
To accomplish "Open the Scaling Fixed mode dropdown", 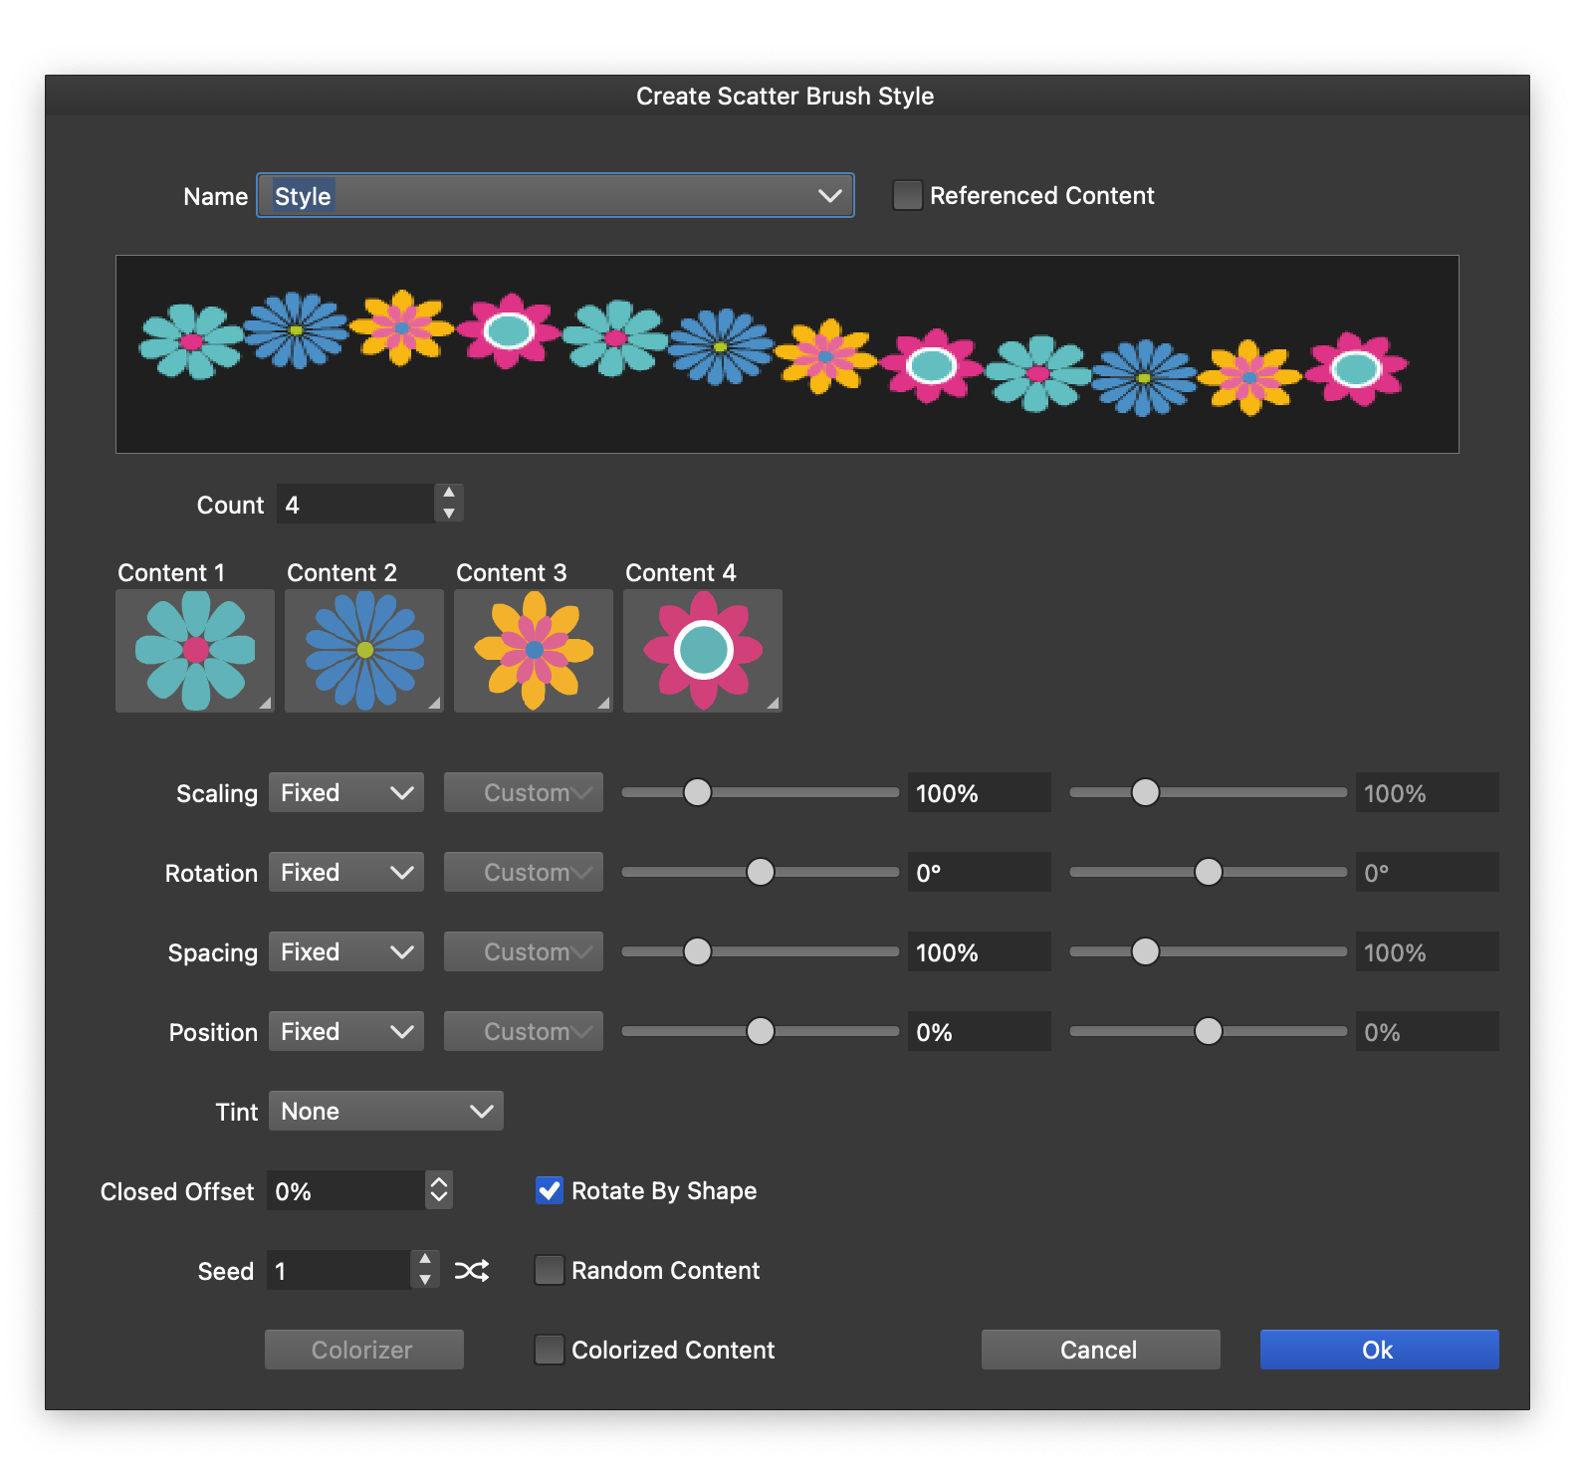I will [x=346, y=793].
